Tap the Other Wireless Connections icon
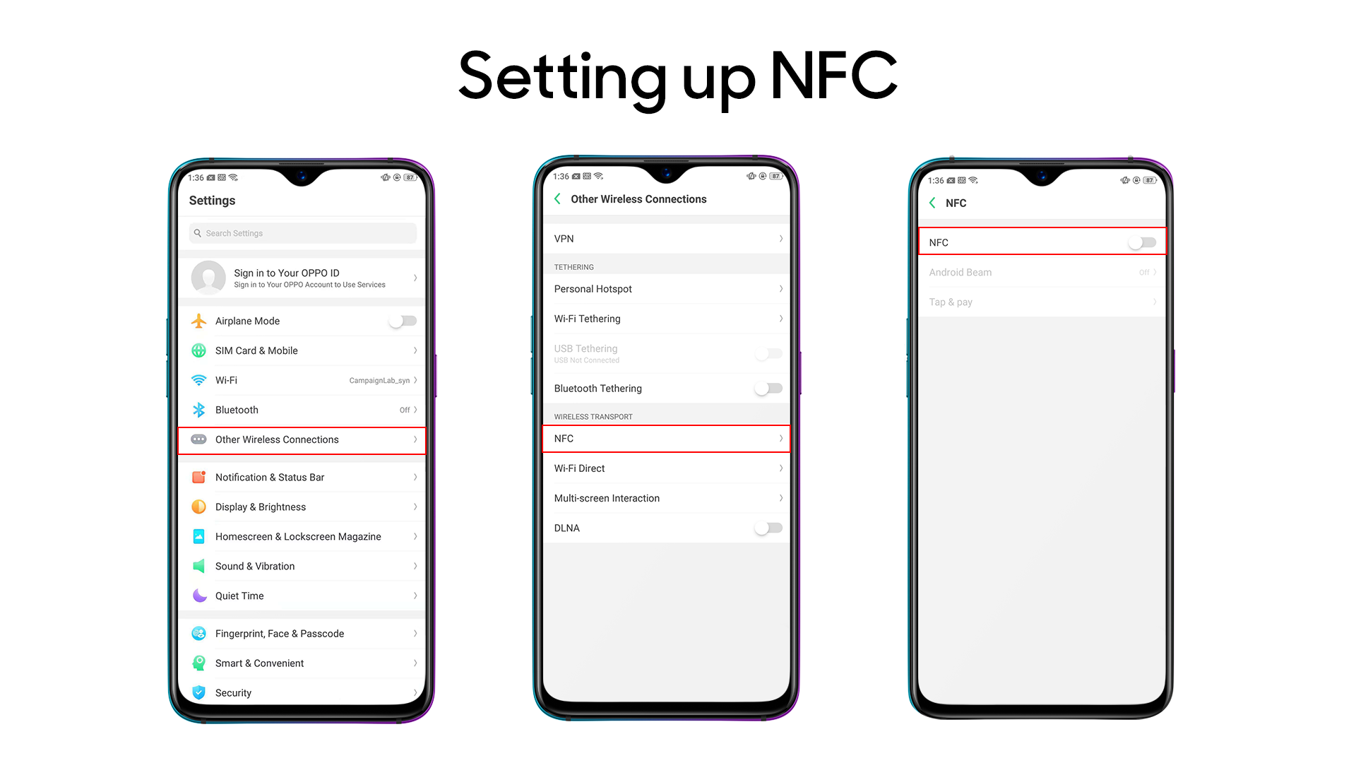The image size is (1356, 763). click(198, 439)
